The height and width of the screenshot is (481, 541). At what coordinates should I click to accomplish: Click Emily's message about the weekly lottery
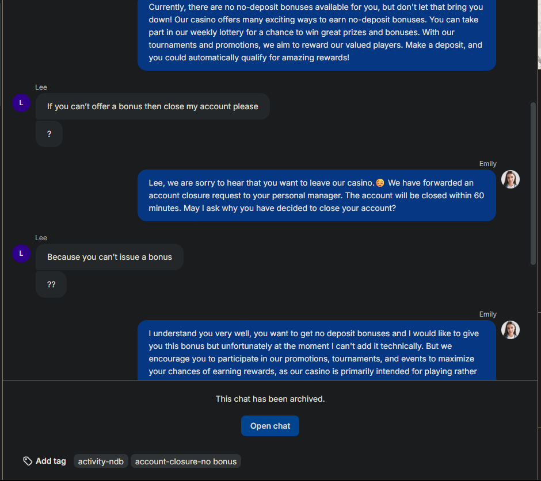click(317, 33)
